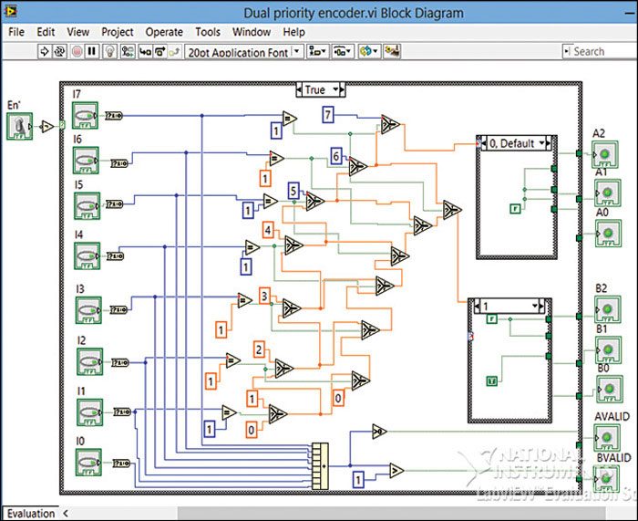Screen dimensions: 638x521
Task: Toggle the En' boolean switch terminal
Action: point(20,128)
